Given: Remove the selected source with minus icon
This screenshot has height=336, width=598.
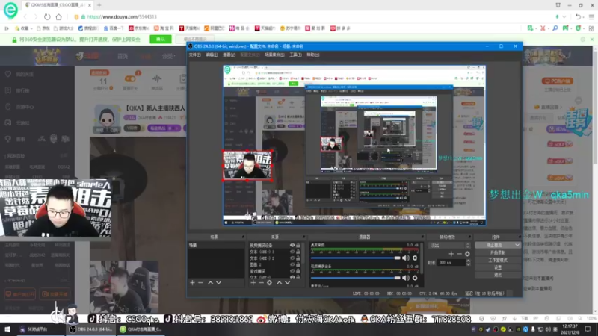Looking at the screenshot, I should tap(261, 283).
